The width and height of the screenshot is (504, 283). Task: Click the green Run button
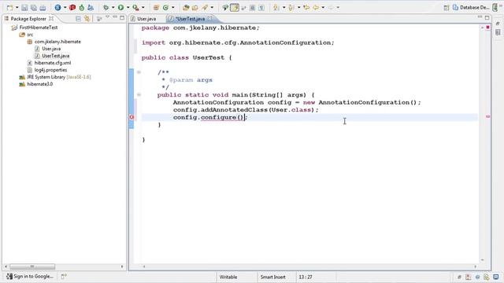tap(120, 7)
